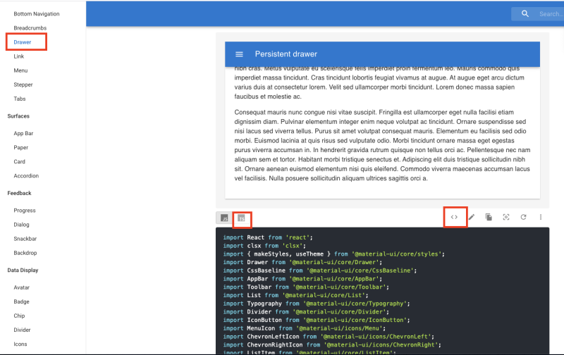Switch code view to JavaScript (JS)
Screen dimensions: 564x355
pos(224,218)
